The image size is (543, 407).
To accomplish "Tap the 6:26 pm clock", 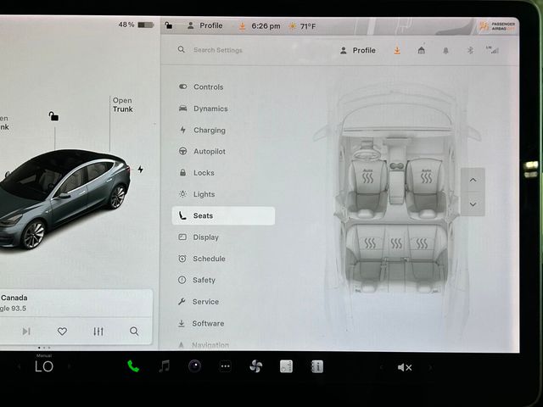I will 266,26.
